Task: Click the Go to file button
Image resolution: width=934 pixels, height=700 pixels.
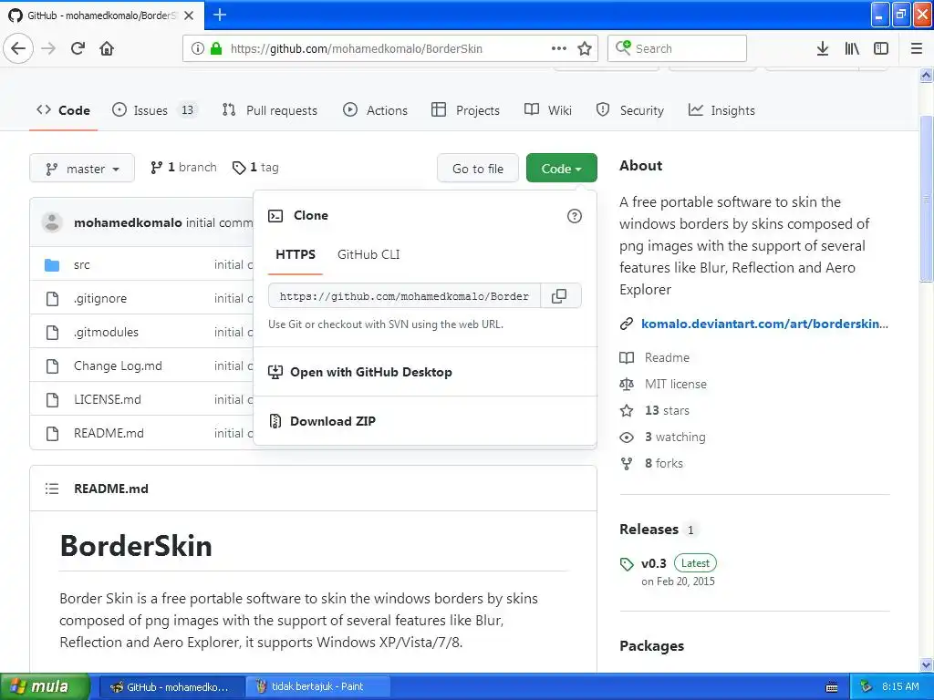Action: (478, 169)
